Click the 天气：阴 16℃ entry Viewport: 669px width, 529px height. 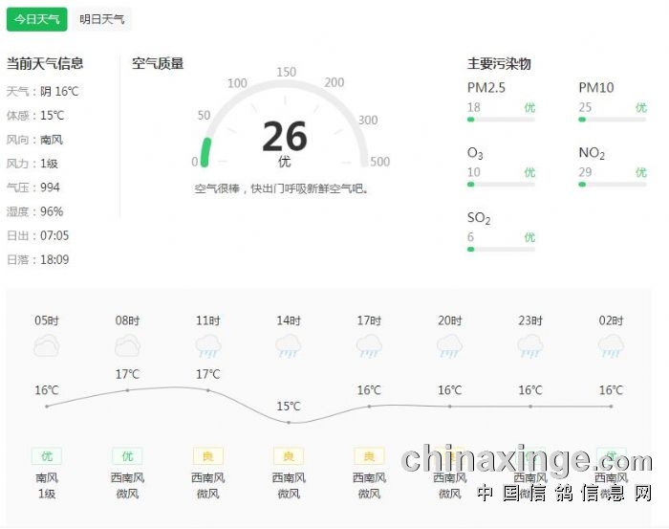[x=43, y=92]
